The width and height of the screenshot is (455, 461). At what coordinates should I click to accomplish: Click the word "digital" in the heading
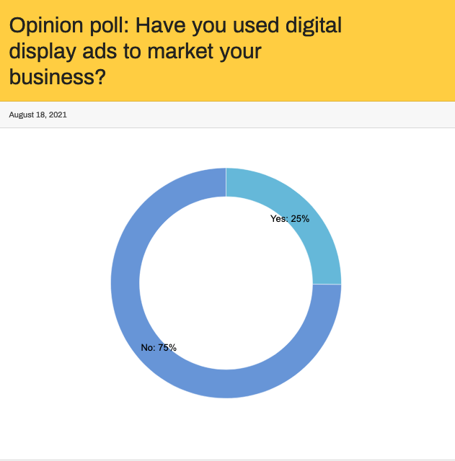tap(306, 27)
